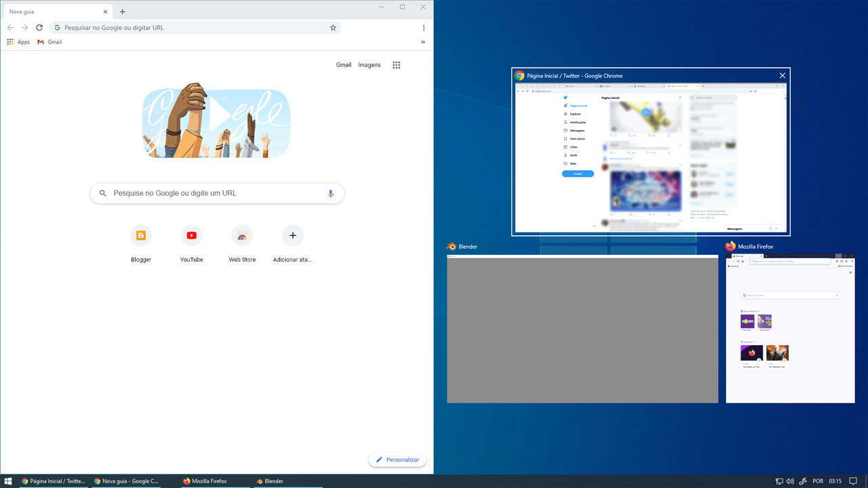Open the Imagens link
868x488 pixels.
coord(369,64)
